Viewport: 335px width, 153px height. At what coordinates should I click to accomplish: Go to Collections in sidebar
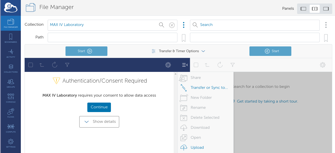click(x=11, y=68)
